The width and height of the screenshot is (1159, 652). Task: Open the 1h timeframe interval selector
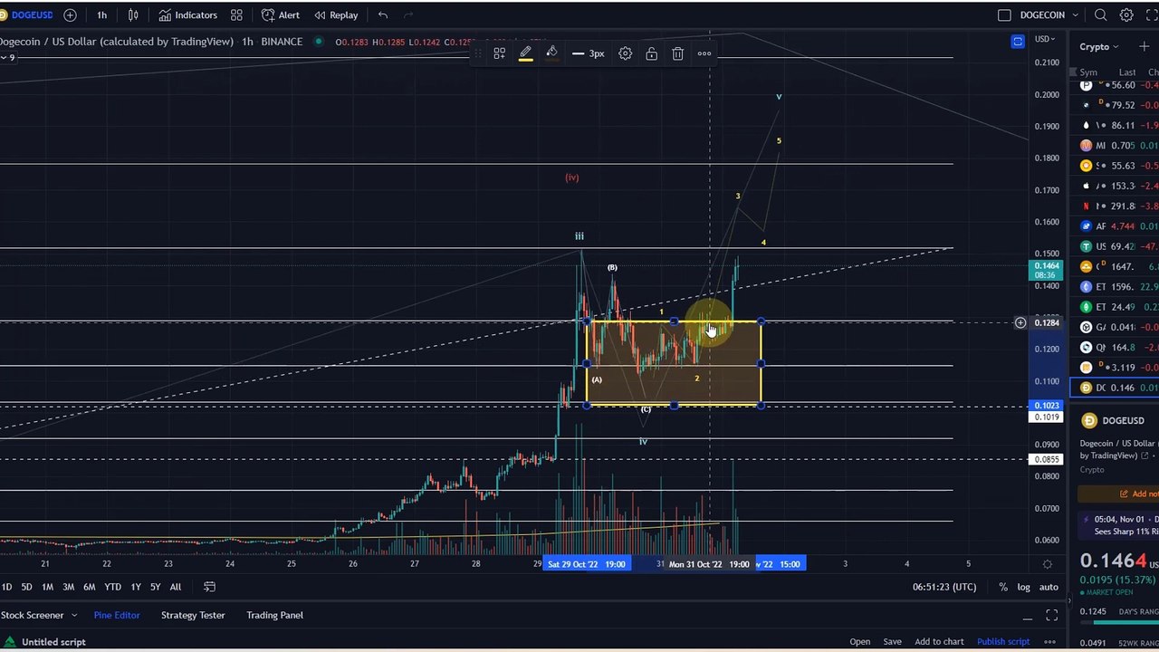coord(101,14)
